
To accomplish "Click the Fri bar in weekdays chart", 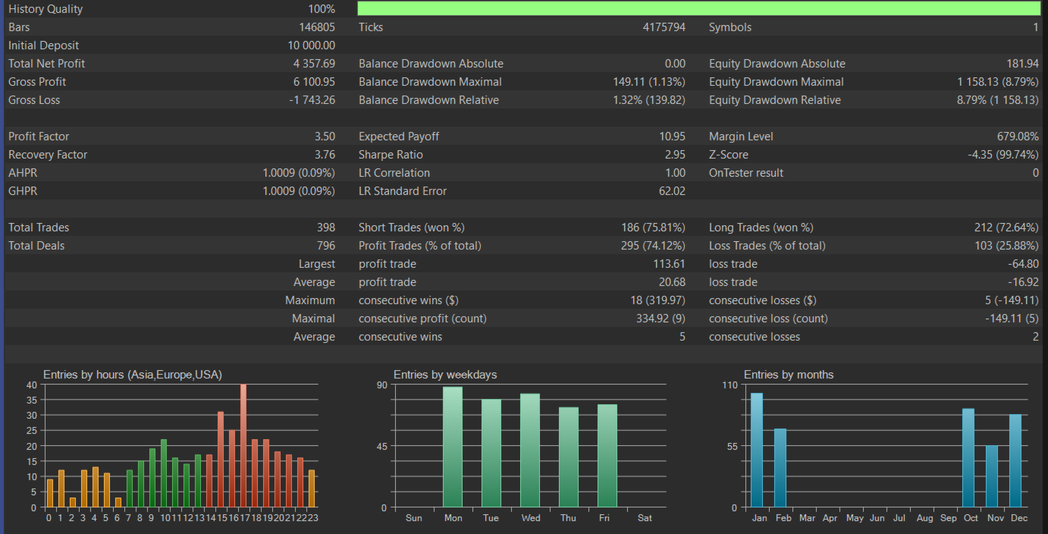I will [x=607, y=456].
